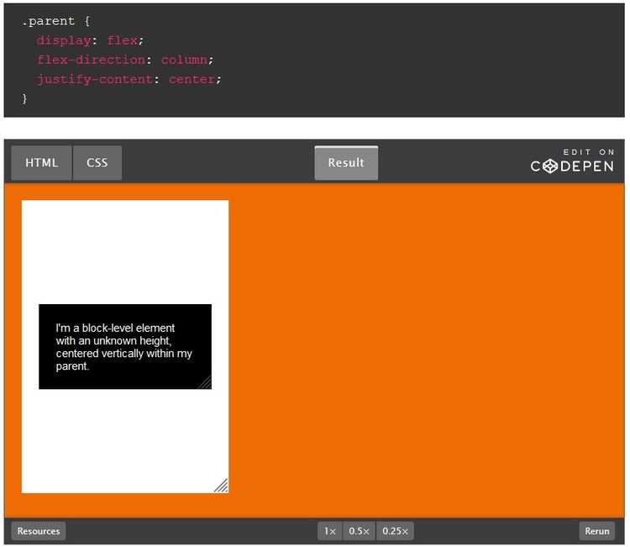Set preview zoom to 0.25×
The image size is (630, 547).
(x=395, y=531)
